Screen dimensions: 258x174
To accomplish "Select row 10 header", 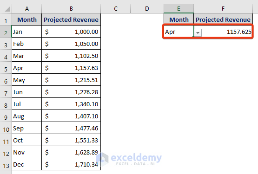I will [x=6, y=128].
